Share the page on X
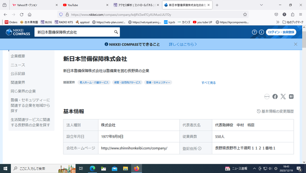This screenshot has width=306, height=173. (x=283, y=96)
